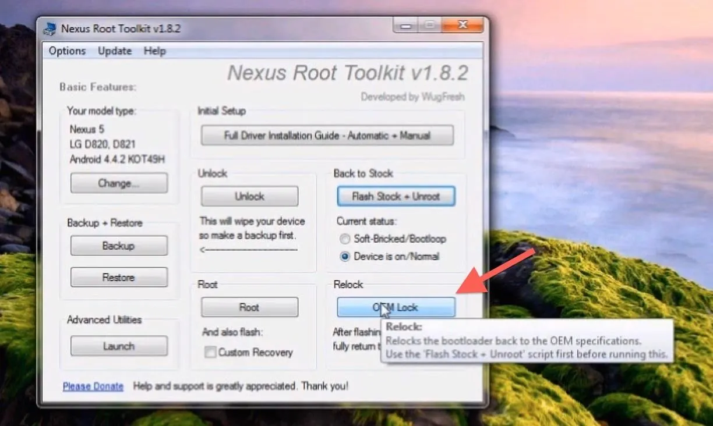Click the 'Nexus 5' model text
This screenshot has width=713, height=426.
tap(87, 129)
